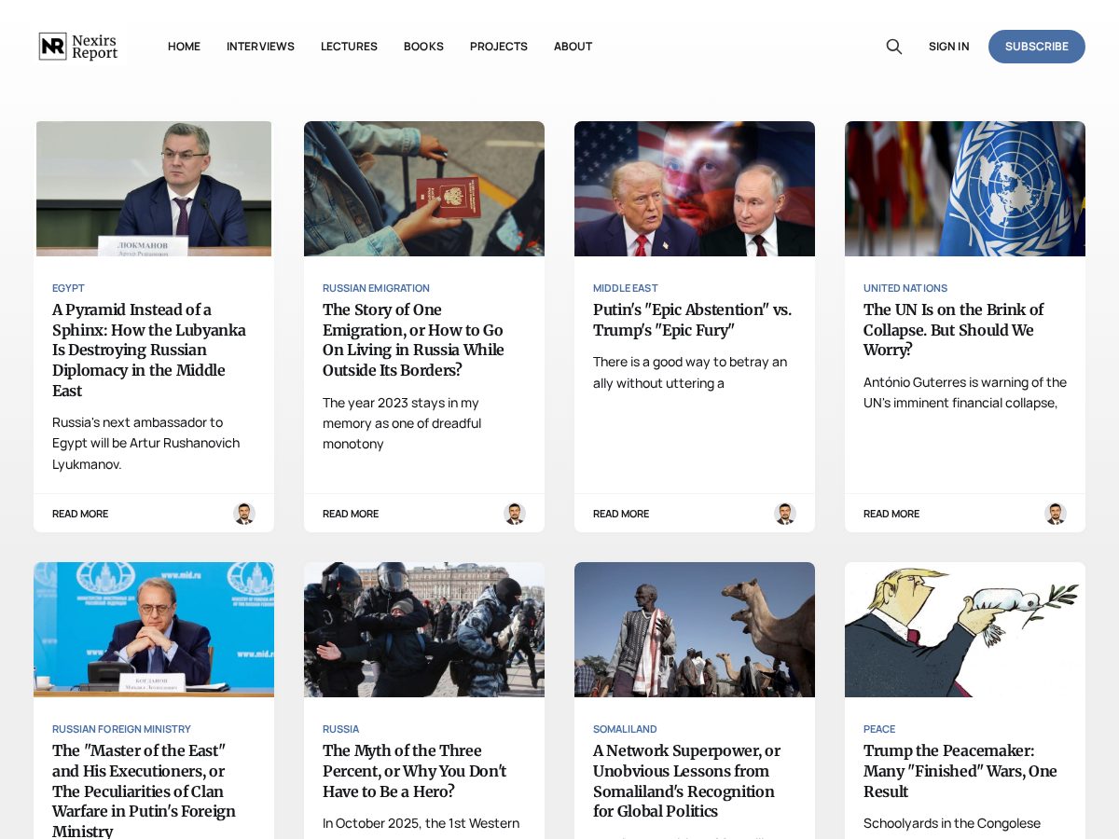Viewport: 1119px width, 839px height.
Task: Open the United Nations category tag
Action: pyautogui.click(x=905, y=288)
